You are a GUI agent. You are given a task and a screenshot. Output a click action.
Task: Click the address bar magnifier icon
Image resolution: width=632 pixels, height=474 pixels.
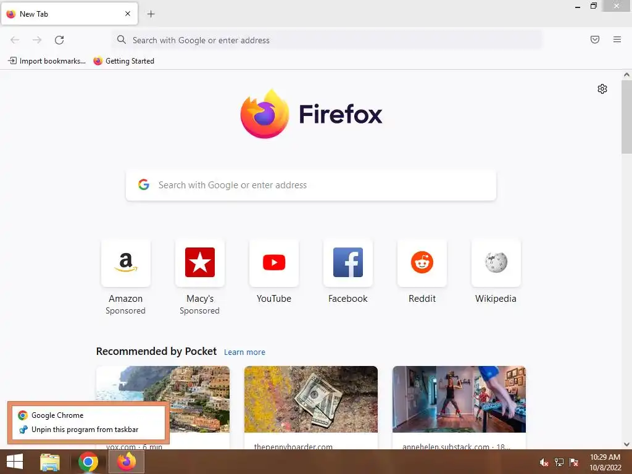click(122, 39)
